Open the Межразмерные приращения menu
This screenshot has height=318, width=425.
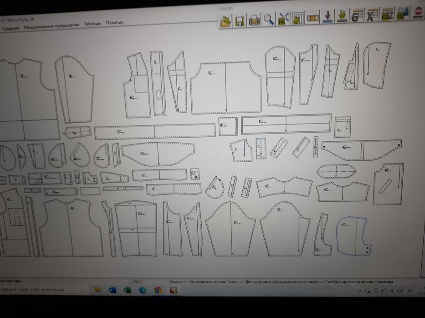pos(51,26)
